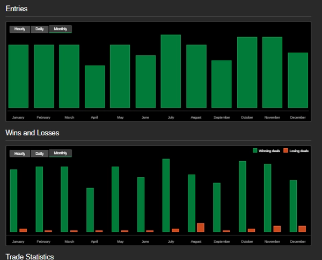Select Monthly tab in Wins and Losses

click(x=60, y=153)
